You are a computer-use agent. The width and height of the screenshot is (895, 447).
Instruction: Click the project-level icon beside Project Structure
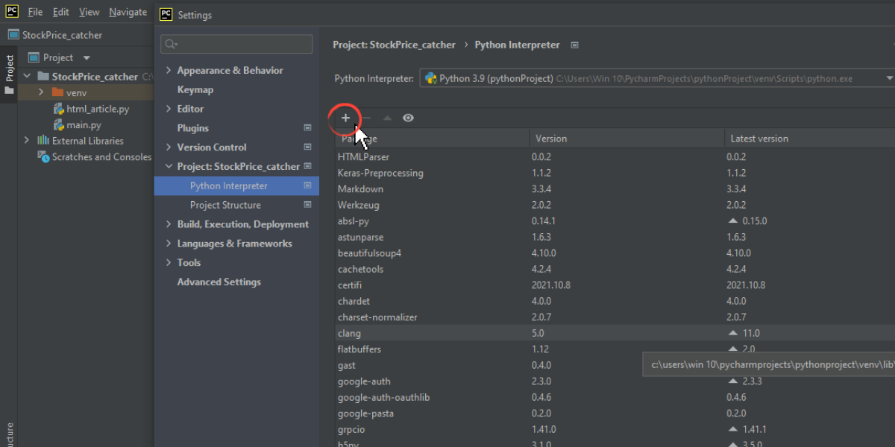click(307, 205)
